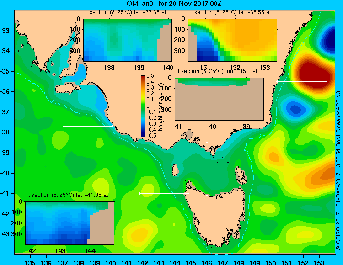Click the -36 latitude tick label on main map
343x265 pixels.
pyautogui.click(x=5, y=91)
